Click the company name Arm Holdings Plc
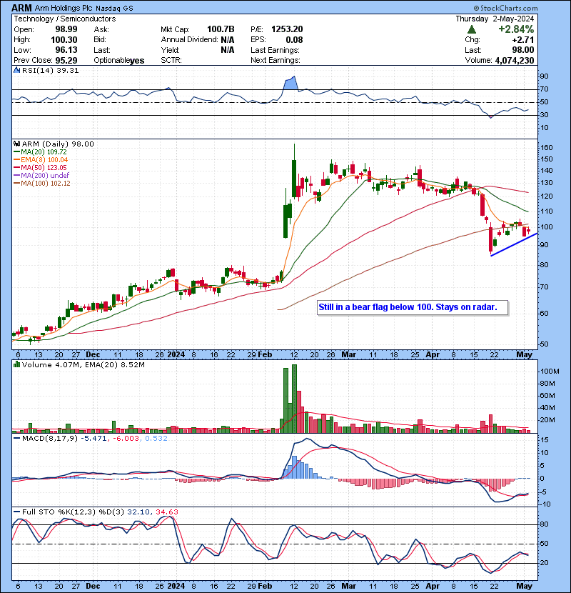The width and height of the screenshot is (571, 593). coord(64,8)
